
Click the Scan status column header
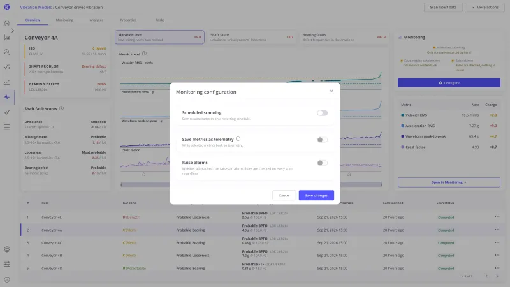click(x=445, y=203)
